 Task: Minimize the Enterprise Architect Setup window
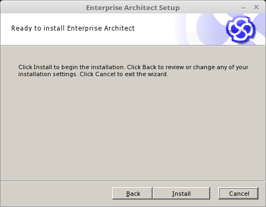pyautogui.click(x=243, y=8)
